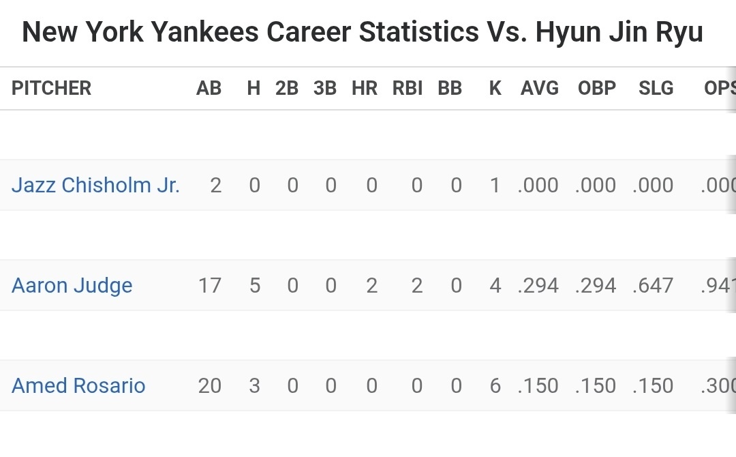This screenshot has height=457, width=736.
Task: Open Aaron Judge player page link
Action: tap(72, 285)
